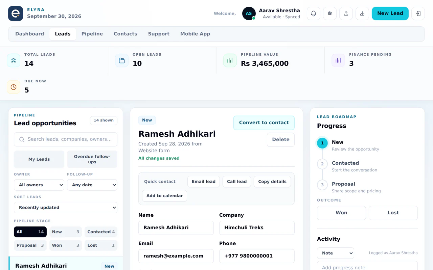Screen dimensions: 433x270
Task: Open the notifications bell
Action: [314, 13]
